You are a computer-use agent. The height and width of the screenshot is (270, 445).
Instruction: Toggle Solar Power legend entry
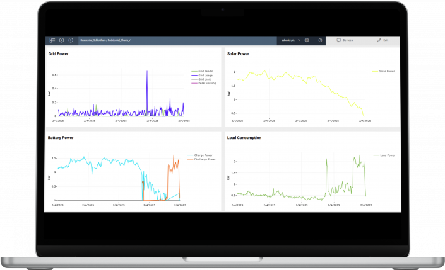point(386,72)
